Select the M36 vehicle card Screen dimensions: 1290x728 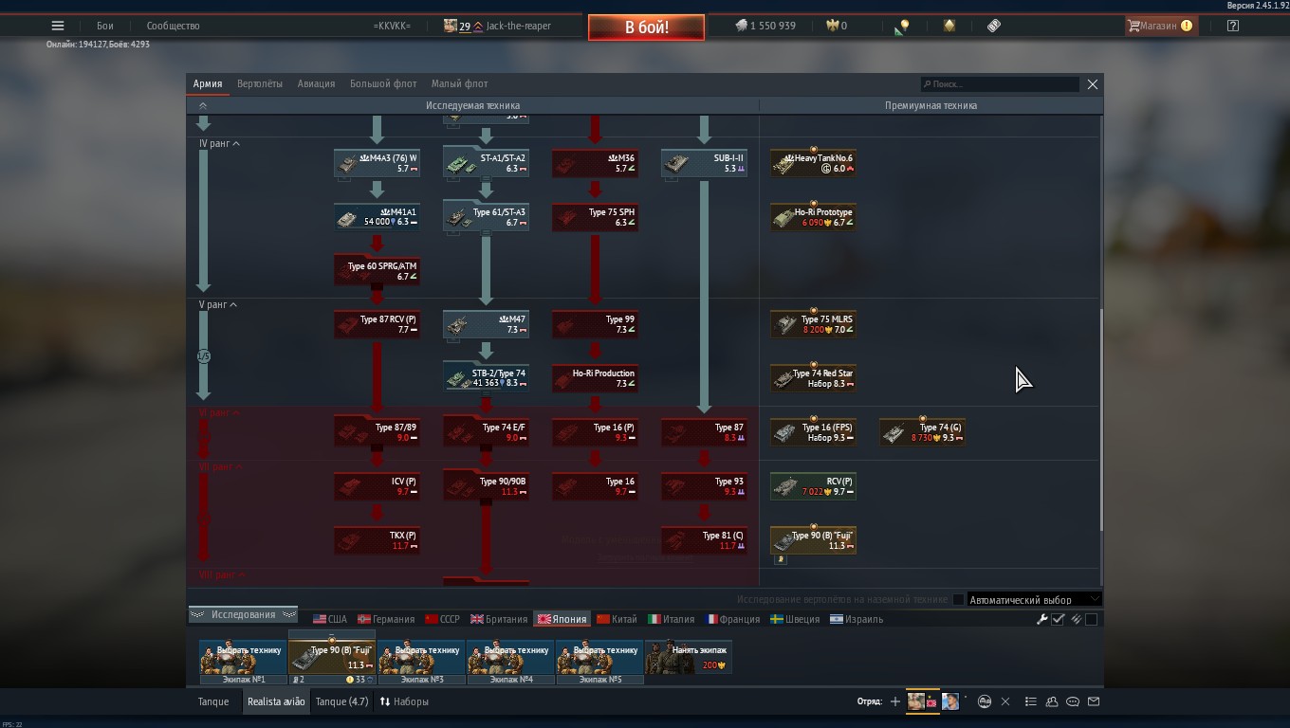[595, 163]
